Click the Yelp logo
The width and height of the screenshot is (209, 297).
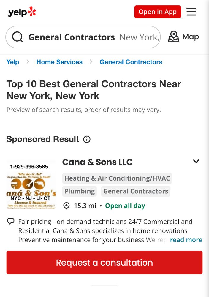click(22, 12)
